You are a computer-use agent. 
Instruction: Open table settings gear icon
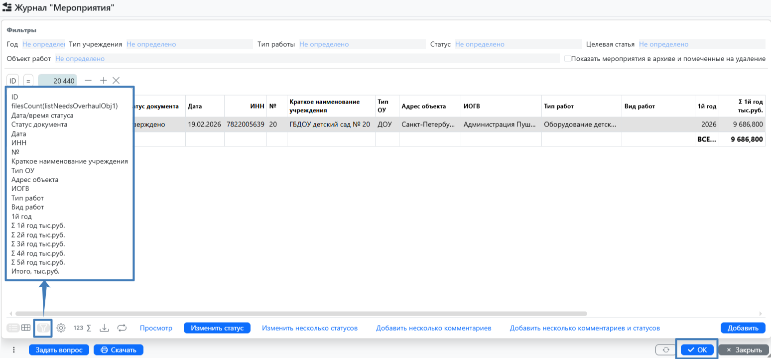pos(61,328)
